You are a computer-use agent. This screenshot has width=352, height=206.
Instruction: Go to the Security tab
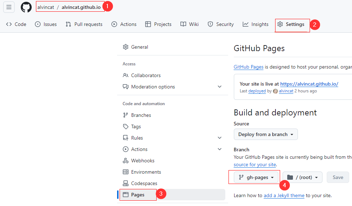pyautogui.click(x=221, y=24)
